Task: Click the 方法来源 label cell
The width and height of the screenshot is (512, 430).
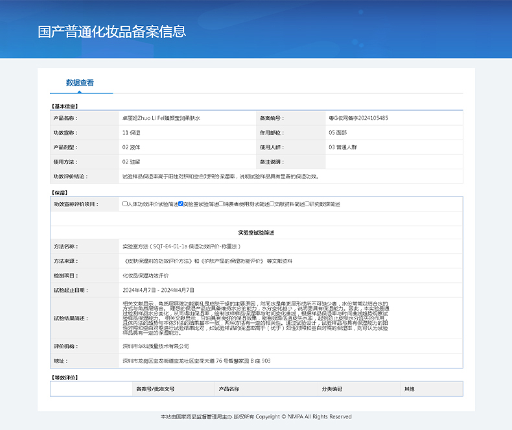Action: click(x=84, y=261)
